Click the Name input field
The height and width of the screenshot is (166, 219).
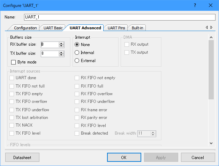point(120,17)
